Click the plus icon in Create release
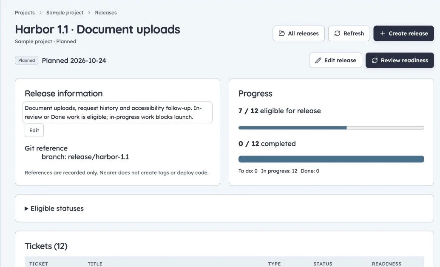Screen dimensions: 440x267 [x=382, y=33]
